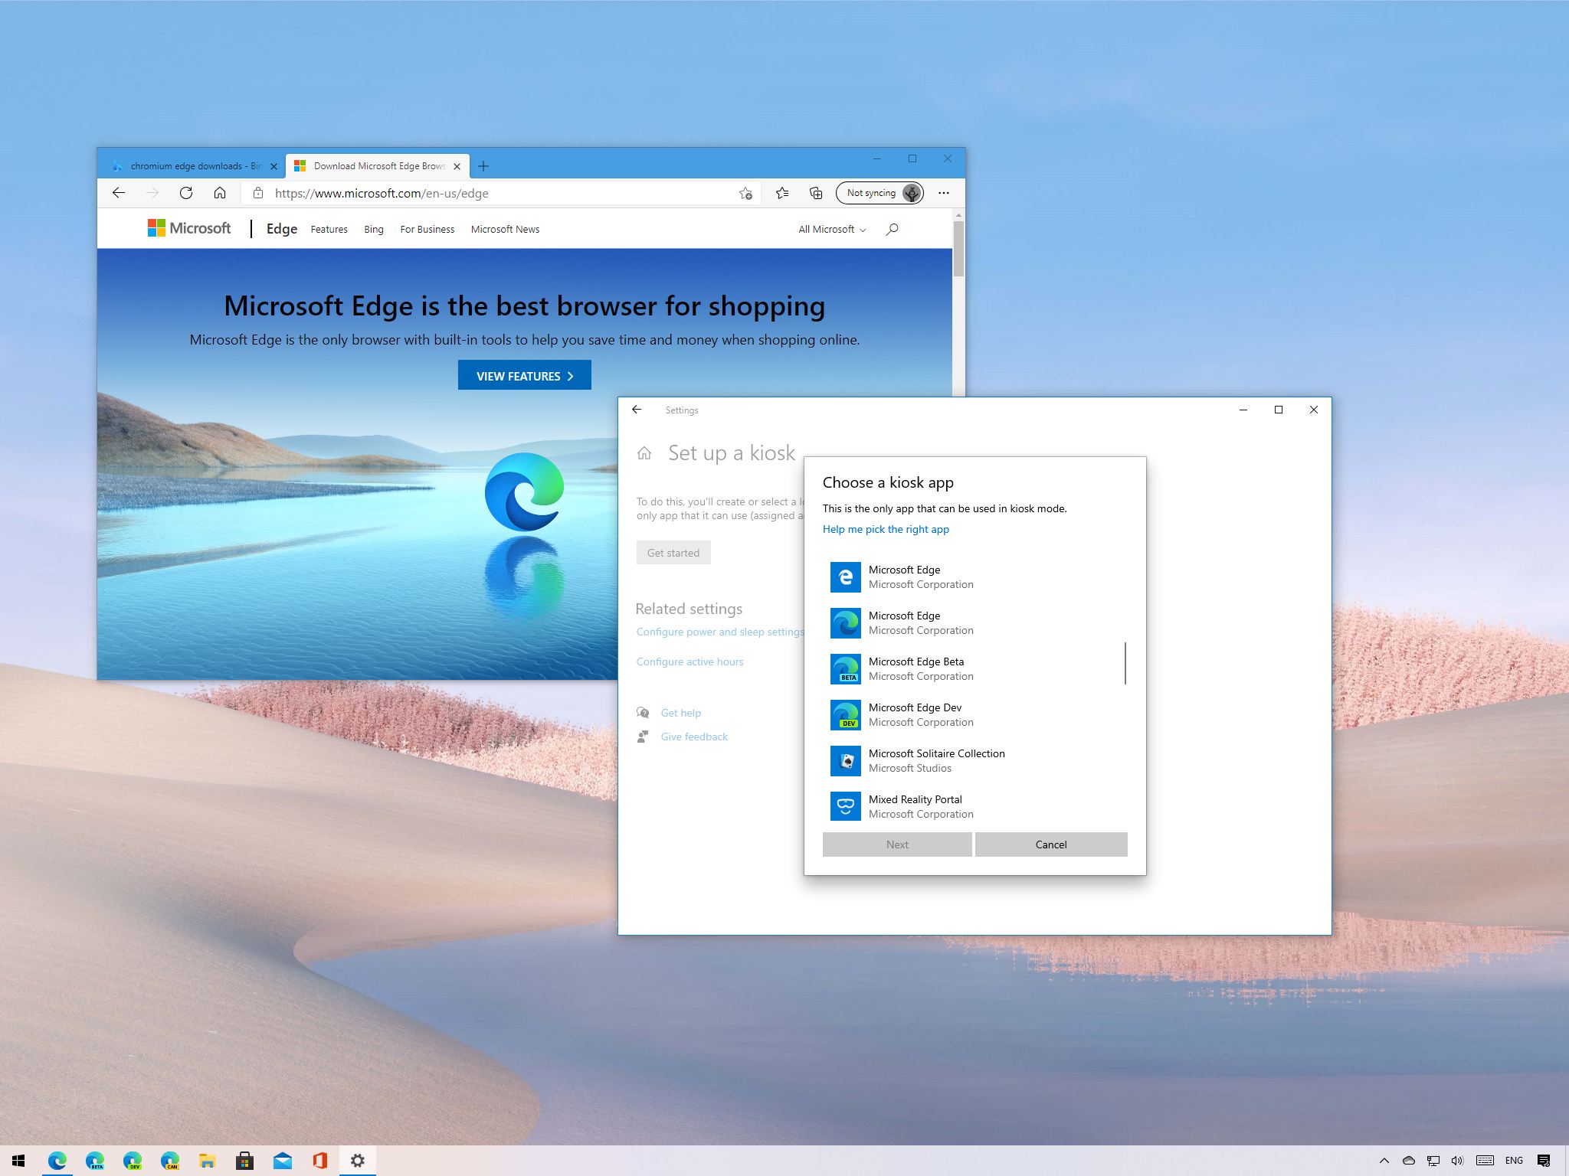Select Microsoft Edge Beta in kiosk app list
This screenshot has height=1176, width=1569.
[x=974, y=668]
